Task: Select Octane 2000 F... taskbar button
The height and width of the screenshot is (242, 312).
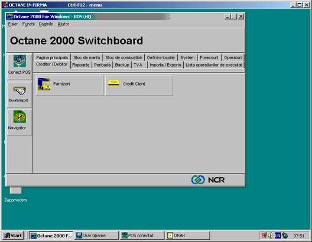Action: [51, 236]
